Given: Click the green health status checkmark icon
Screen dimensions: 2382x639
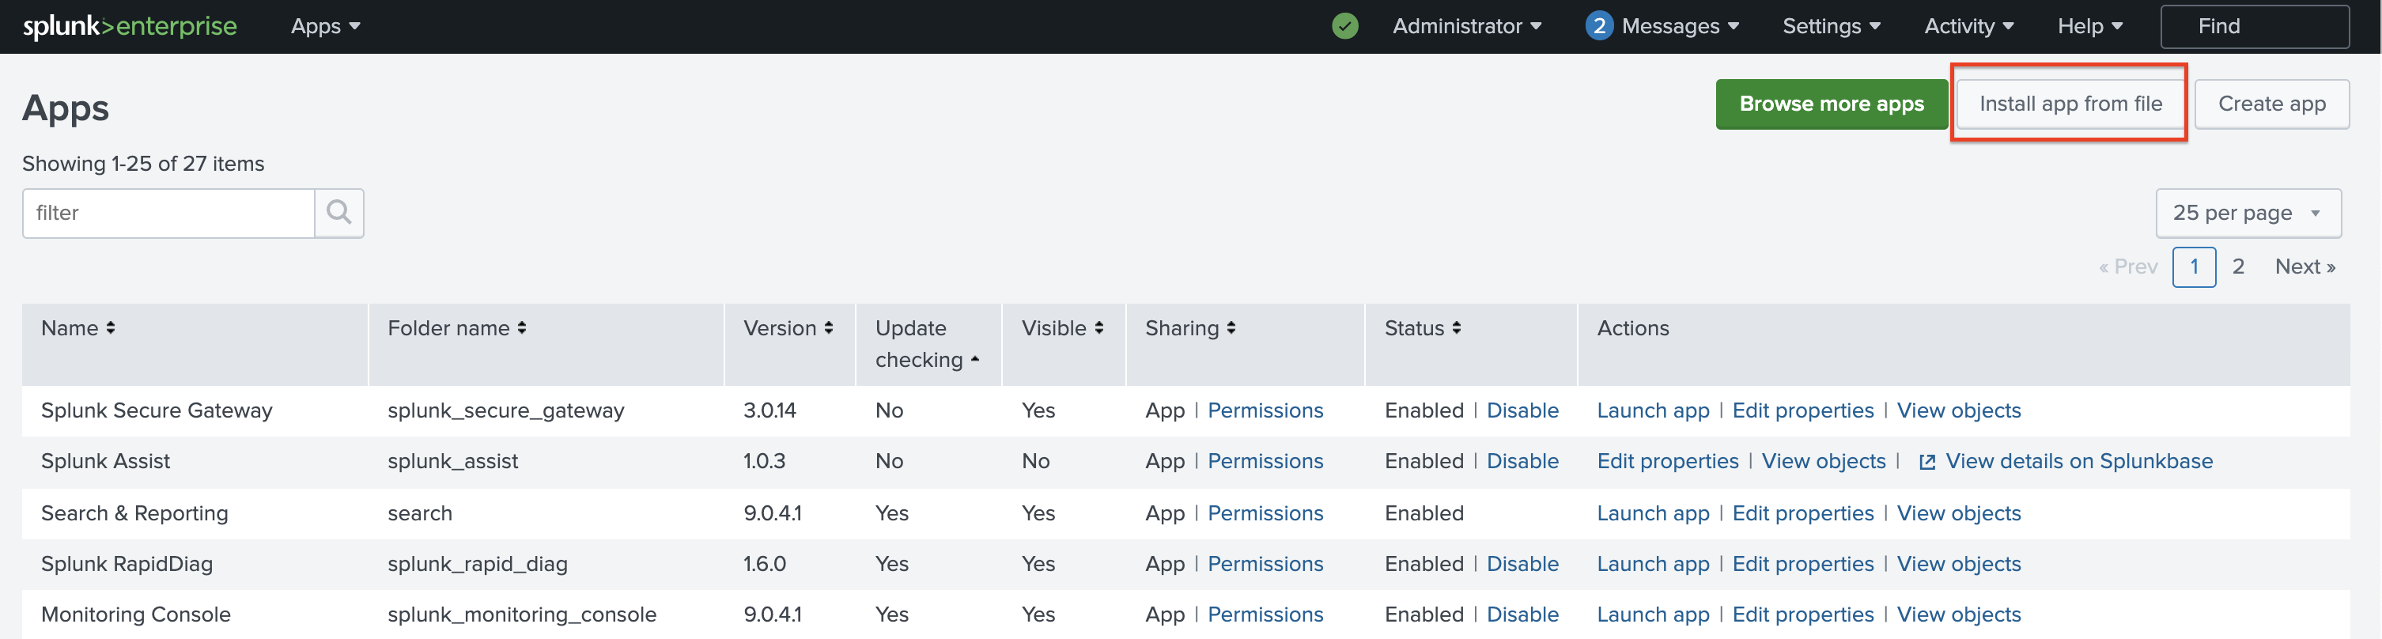Looking at the screenshot, I should (1344, 26).
